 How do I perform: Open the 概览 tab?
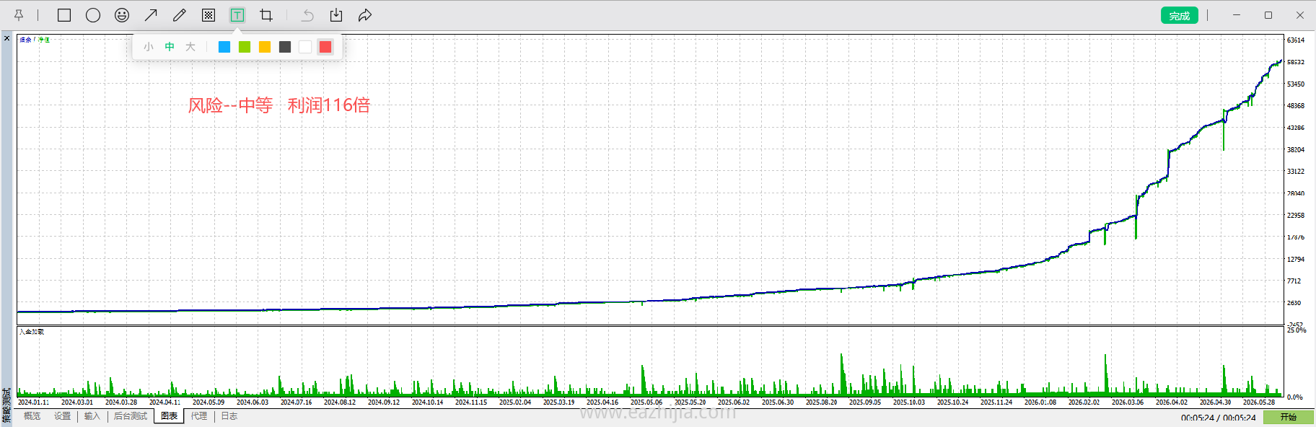[32, 416]
